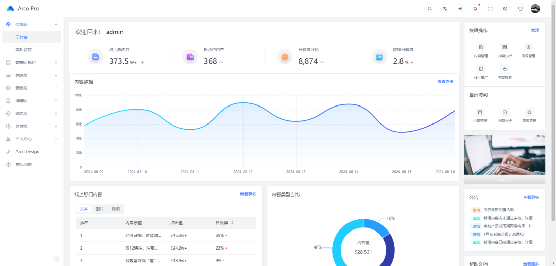
Task: Toggle fullscreen mode icon
Action: point(491,9)
